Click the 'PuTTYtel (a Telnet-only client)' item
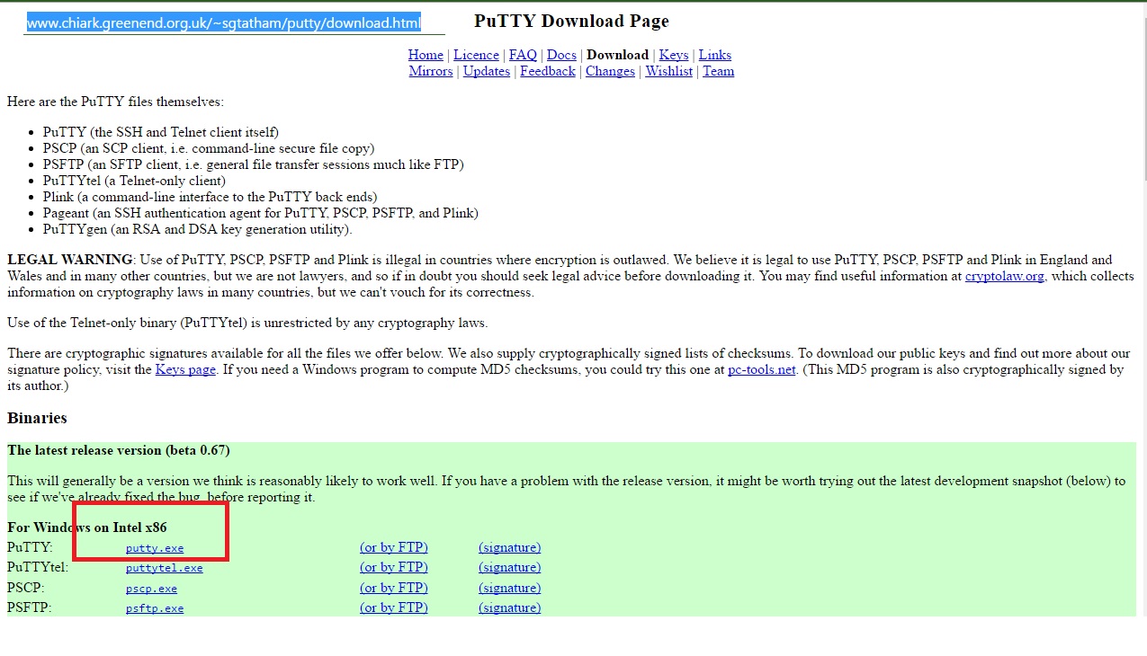 coord(134,181)
